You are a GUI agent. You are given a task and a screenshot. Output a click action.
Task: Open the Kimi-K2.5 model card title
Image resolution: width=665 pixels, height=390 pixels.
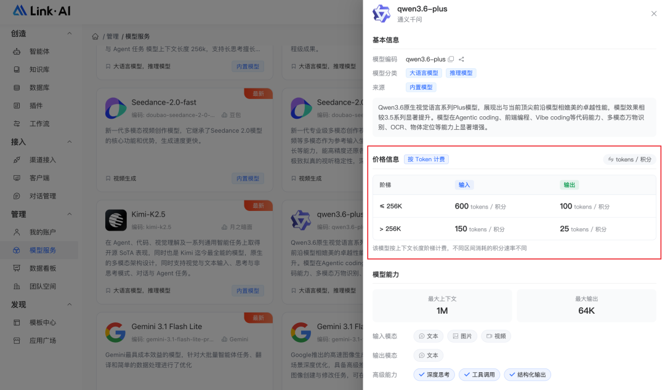pos(148,215)
